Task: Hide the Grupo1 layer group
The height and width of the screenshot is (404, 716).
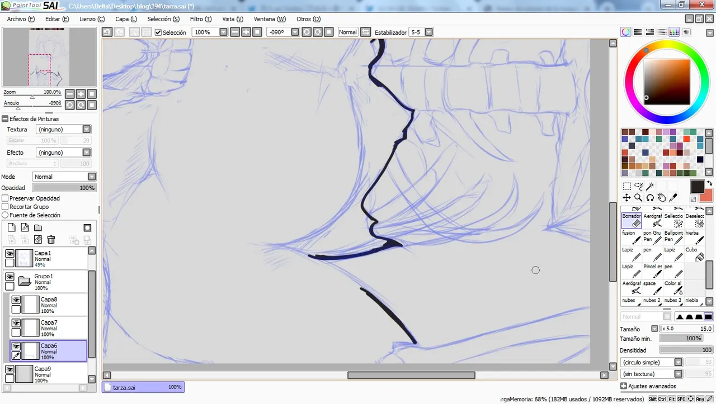Action: pos(10,277)
